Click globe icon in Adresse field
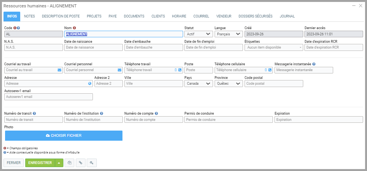The height and width of the screenshot is (171, 367). [90, 84]
